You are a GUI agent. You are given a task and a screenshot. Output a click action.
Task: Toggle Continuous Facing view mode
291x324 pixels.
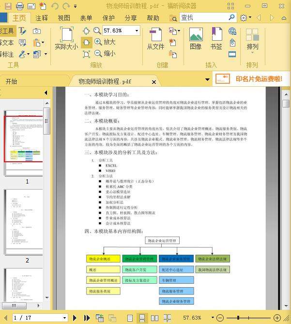(x=168, y=318)
